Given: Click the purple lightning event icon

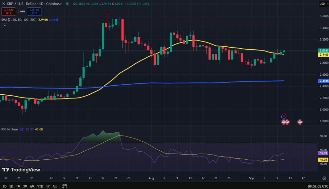Looking at the screenshot, I should tap(283, 116).
